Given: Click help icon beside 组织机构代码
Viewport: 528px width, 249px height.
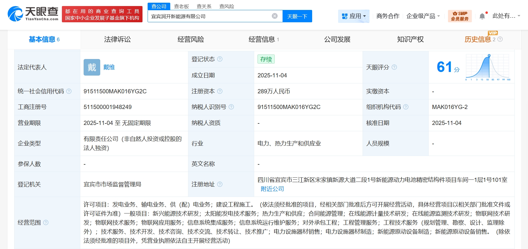Looking at the screenshot, I should click(x=406, y=107).
